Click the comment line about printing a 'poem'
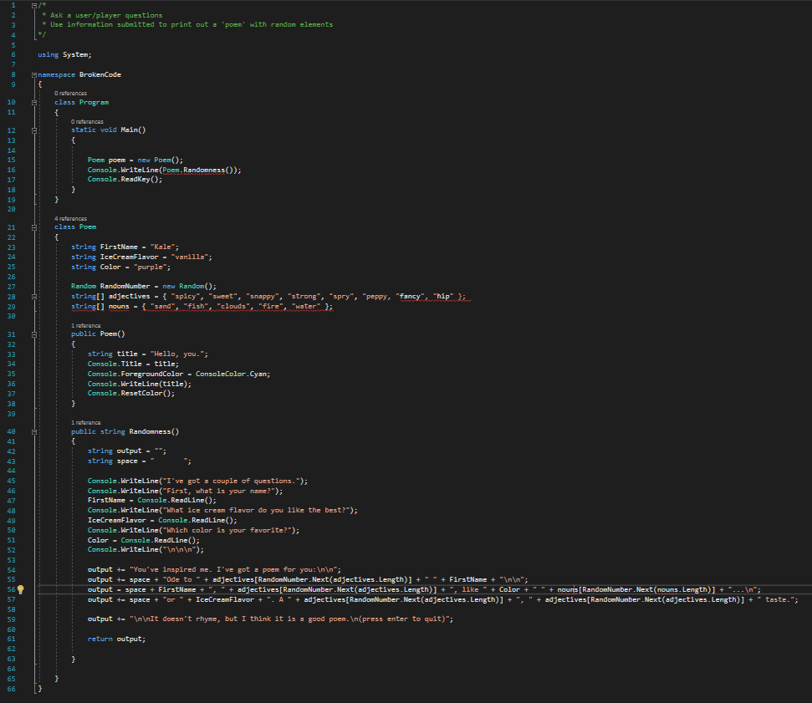Image resolution: width=812 pixels, height=703 pixels. point(192,25)
